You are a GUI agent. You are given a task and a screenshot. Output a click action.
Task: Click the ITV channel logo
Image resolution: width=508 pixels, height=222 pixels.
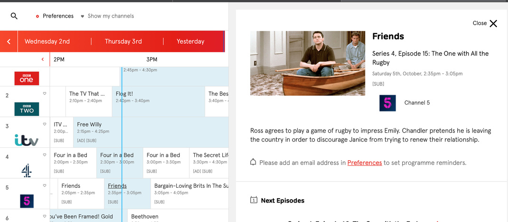coord(27,140)
